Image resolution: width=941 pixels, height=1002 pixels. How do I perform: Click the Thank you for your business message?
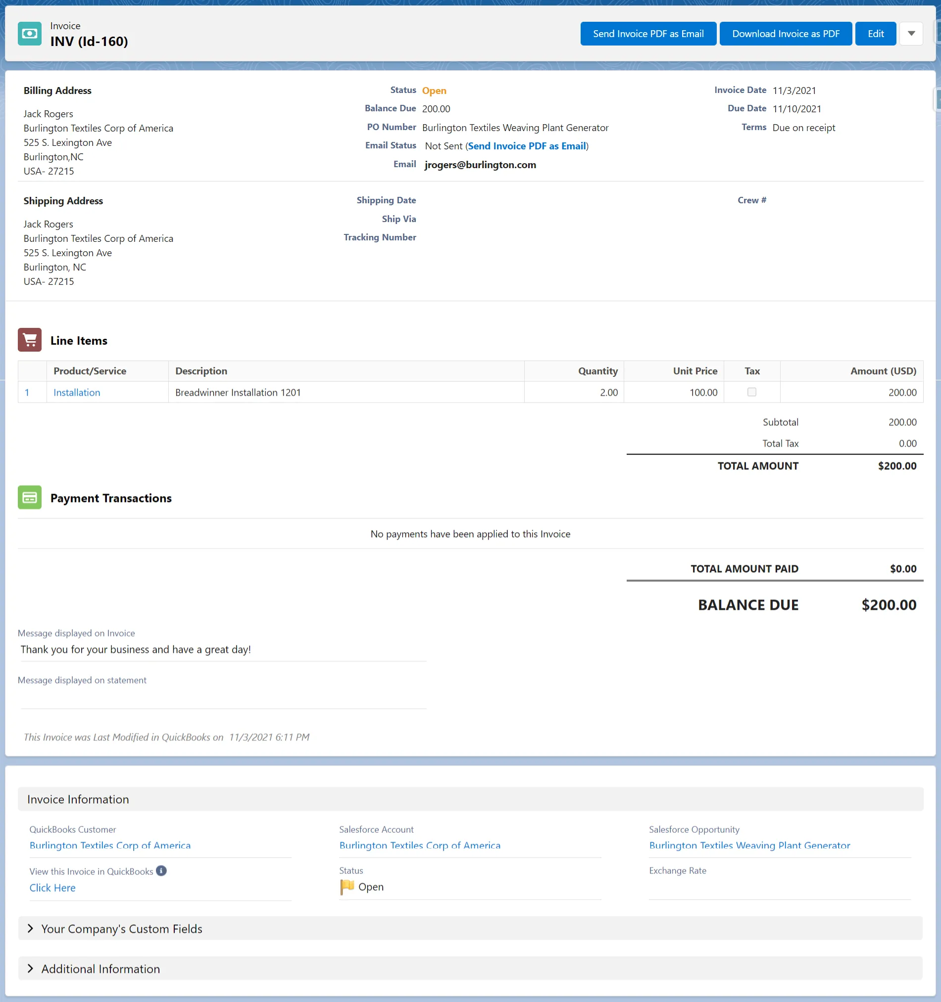[x=136, y=650]
